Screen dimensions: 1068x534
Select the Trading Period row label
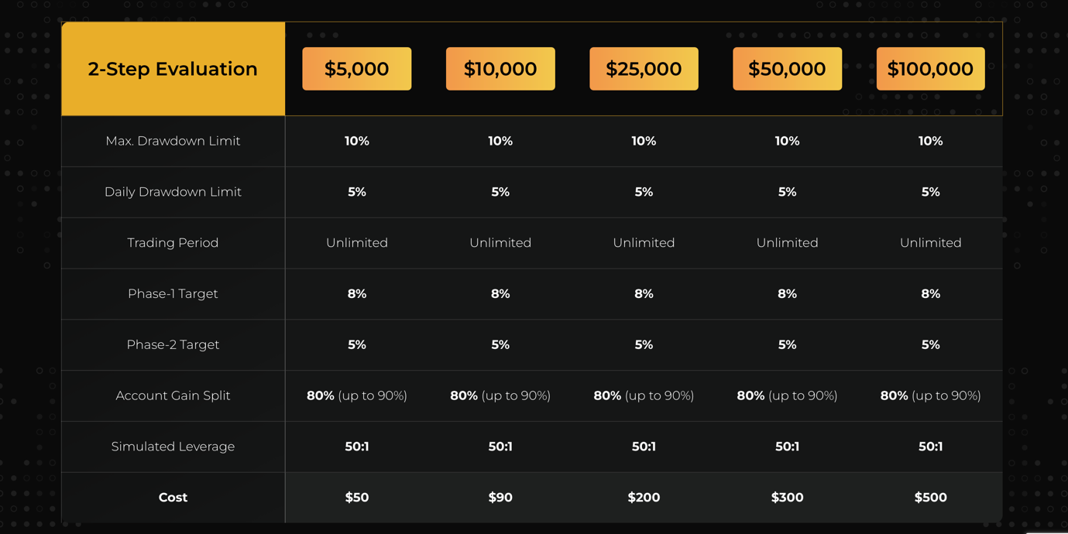173,243
